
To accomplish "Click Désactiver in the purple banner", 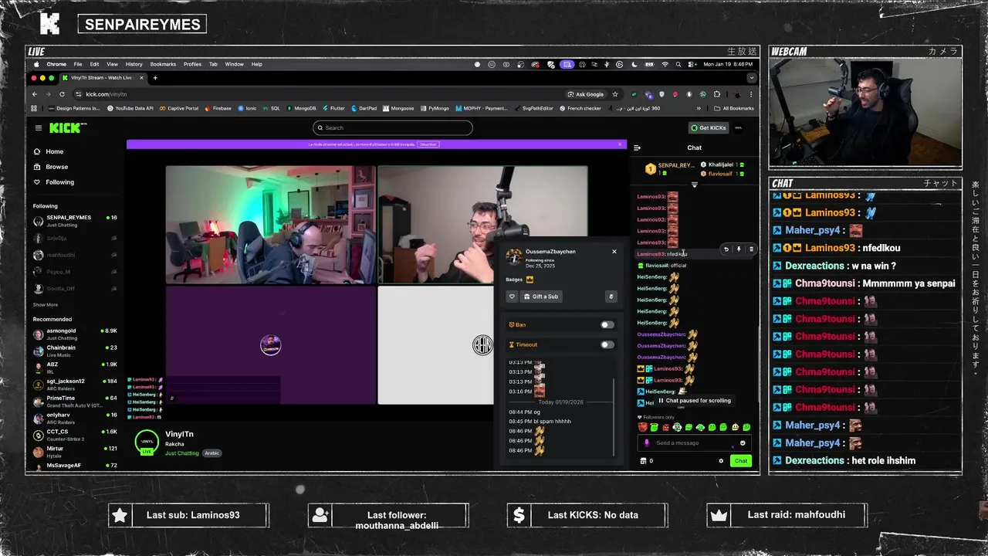I will [x=428, y=144].
